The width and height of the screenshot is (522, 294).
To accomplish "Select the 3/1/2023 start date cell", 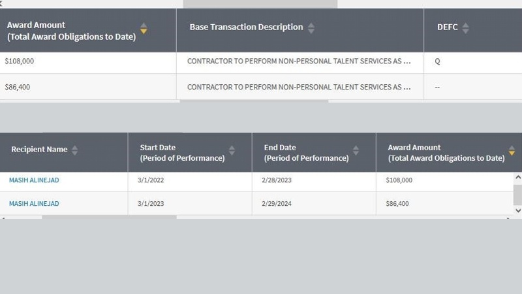I will (x=190, y=203).
